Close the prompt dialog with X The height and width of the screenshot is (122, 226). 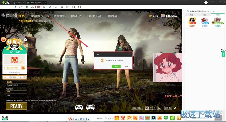[x=130, y=54]
